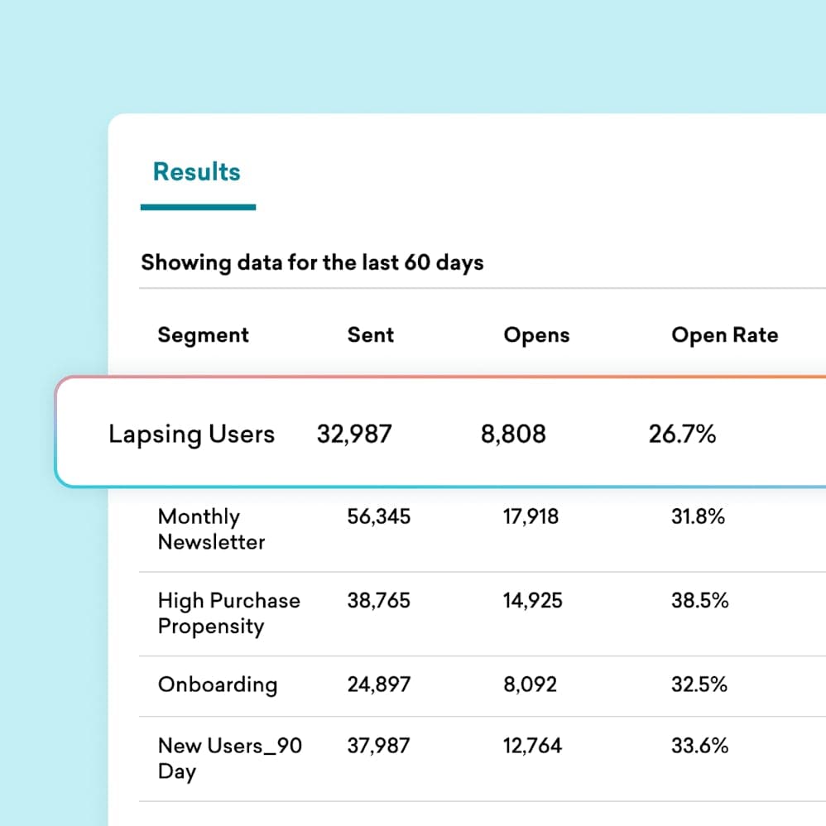Click the 38.5% open rate cell
The image size is (826, 826).
699,601
